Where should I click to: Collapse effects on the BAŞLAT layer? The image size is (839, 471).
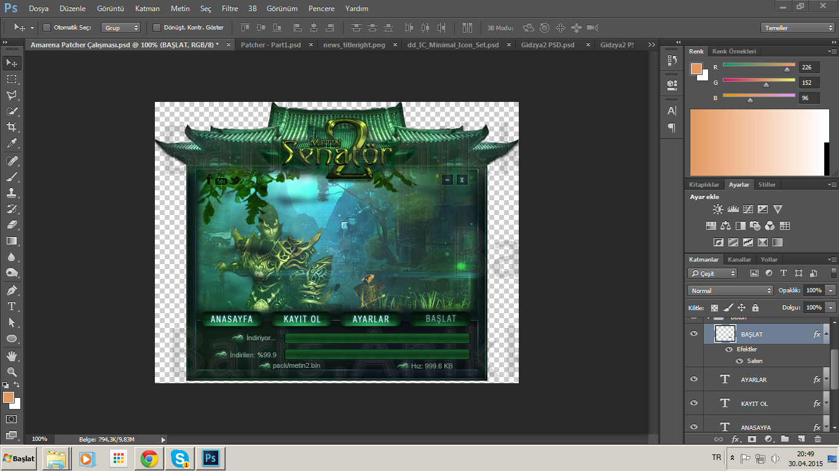826,334
